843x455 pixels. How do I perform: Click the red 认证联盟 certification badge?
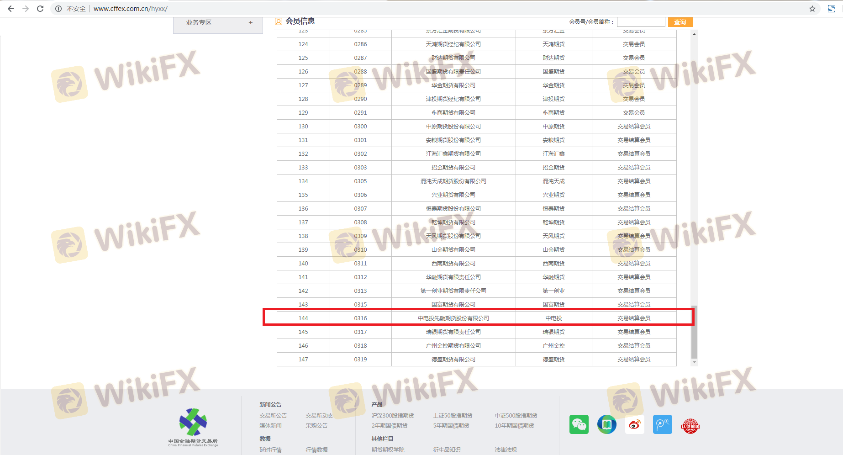(x=690, y=426)
